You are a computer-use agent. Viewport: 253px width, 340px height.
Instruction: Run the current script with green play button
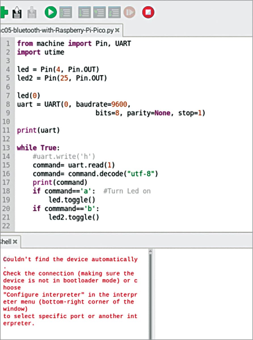point(50,12)
